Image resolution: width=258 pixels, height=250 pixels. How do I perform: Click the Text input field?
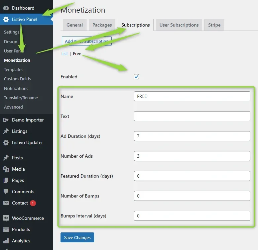[x=192, y=116]
